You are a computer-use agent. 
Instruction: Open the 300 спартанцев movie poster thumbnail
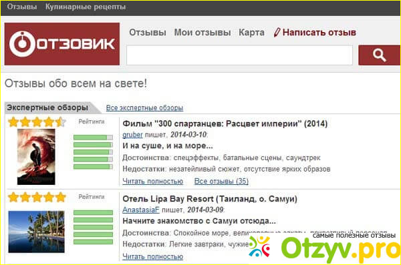36,157
